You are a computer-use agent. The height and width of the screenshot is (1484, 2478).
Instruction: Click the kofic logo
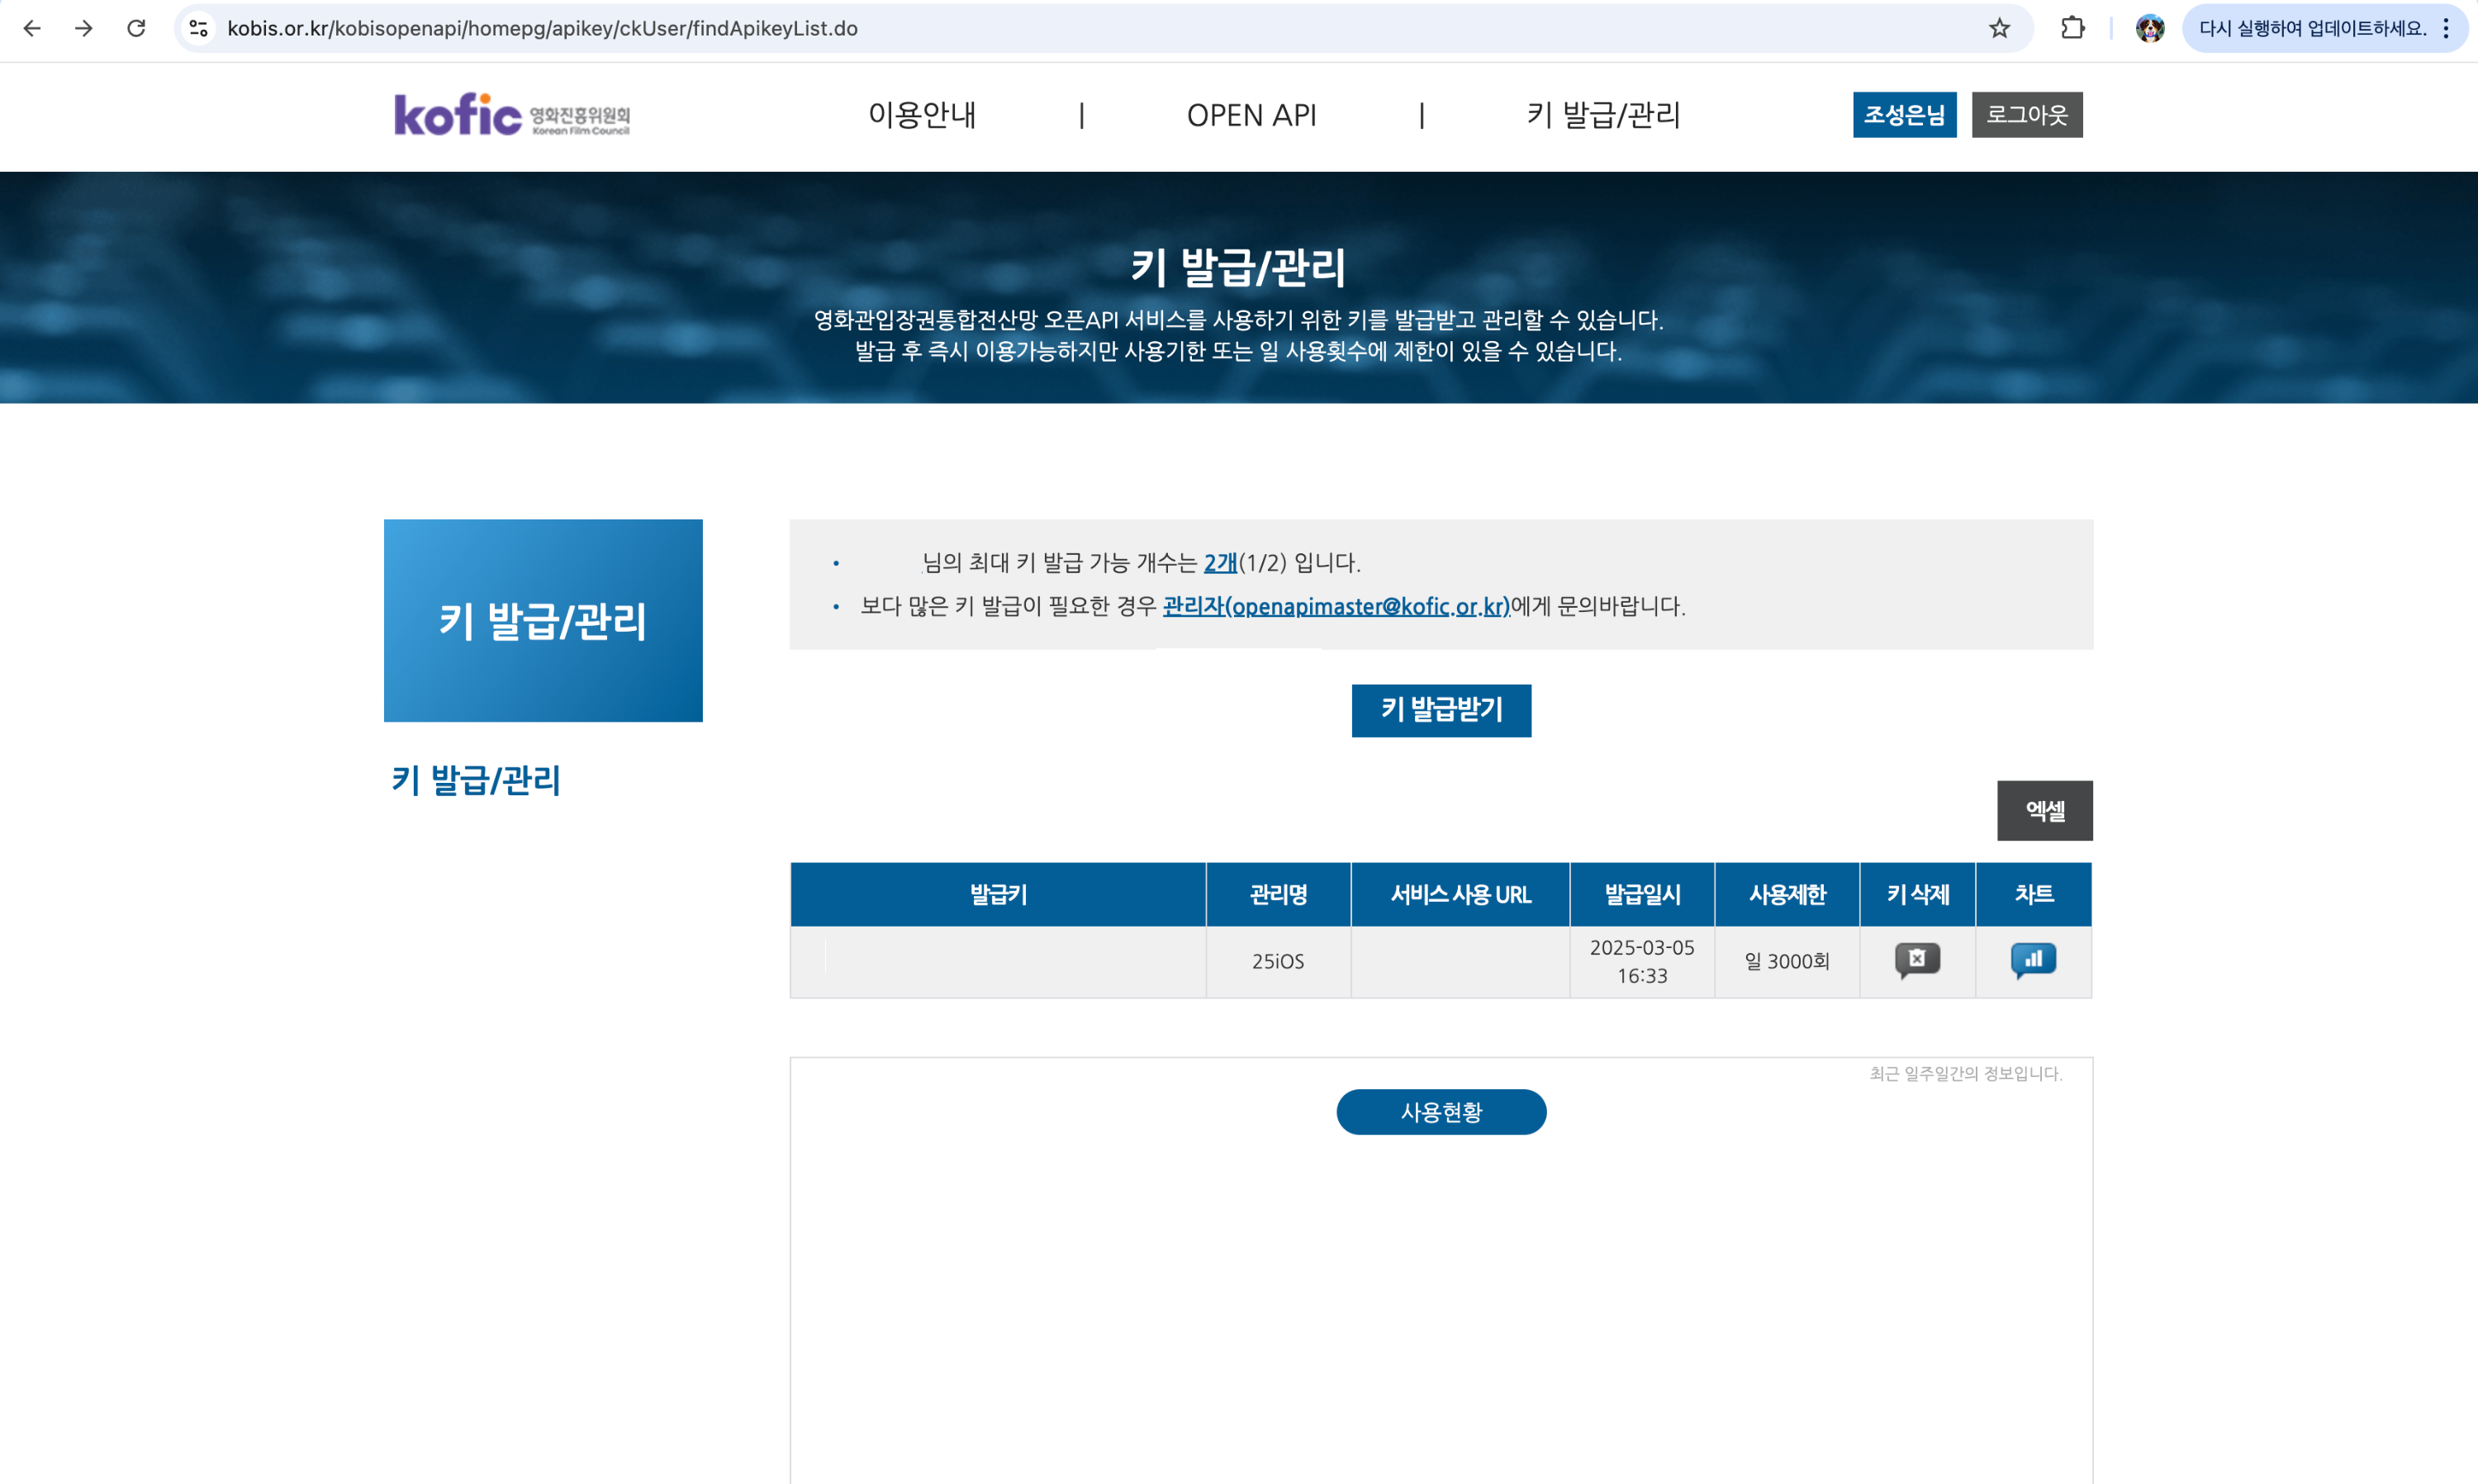pos(512,115)
